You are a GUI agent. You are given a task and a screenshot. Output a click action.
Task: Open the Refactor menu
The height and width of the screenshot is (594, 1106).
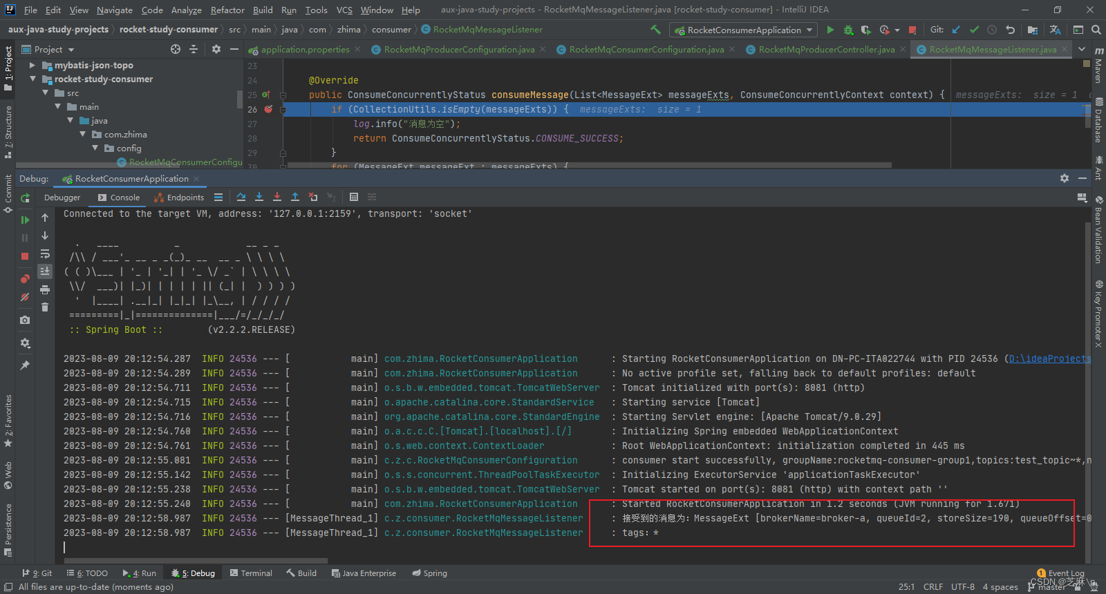(x=227, y=10)
